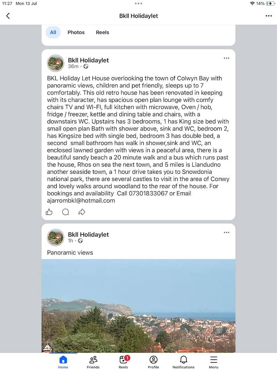Open the hamburger Menu in bottom bar
This screenshot has height=370, width=277.
(213, 362)
